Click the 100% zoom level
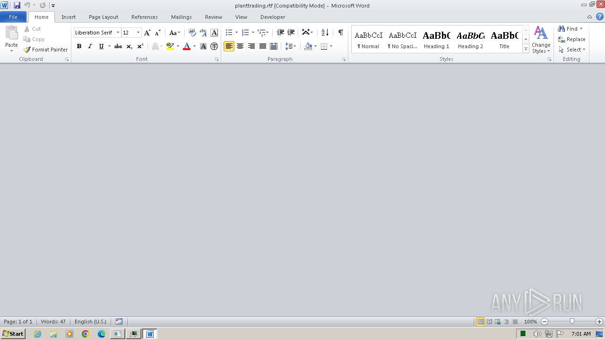The width and height of the screenshot is (605, 340). (531, 322)
